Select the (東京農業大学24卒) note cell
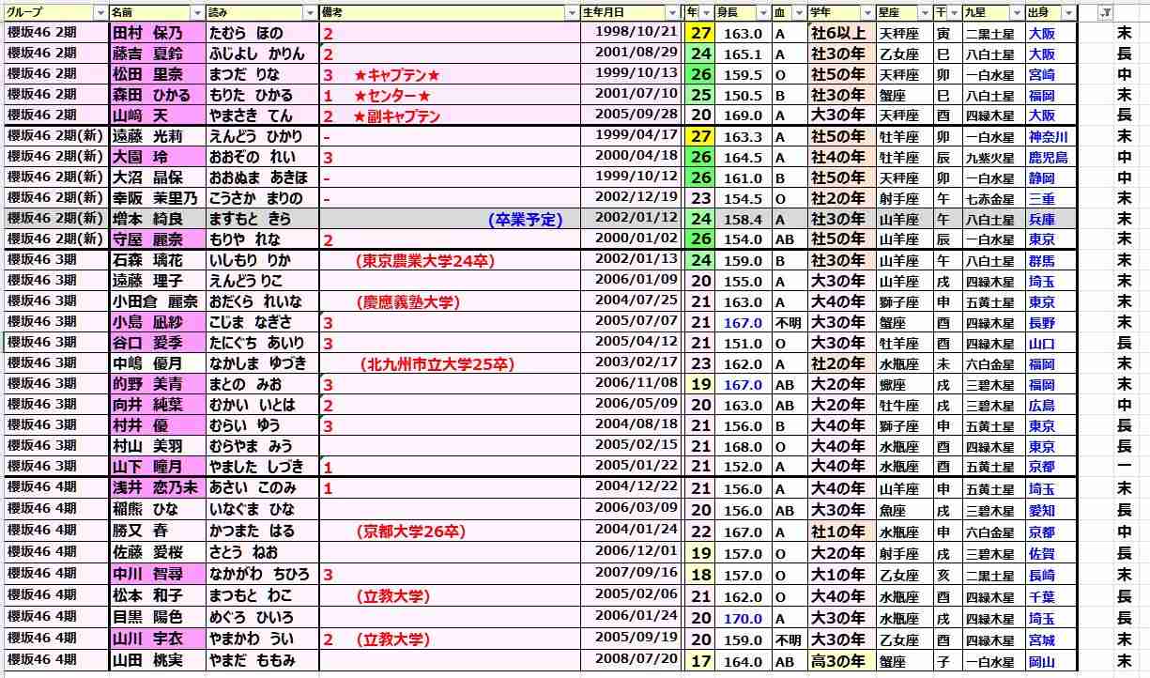 click(x=450, y=261)
